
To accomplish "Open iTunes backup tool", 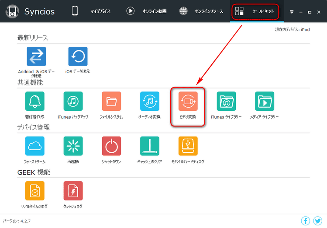I will coord(73,101).
